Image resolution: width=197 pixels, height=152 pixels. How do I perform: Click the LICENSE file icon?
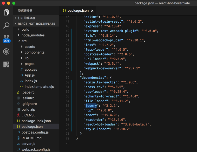point(18,115)
